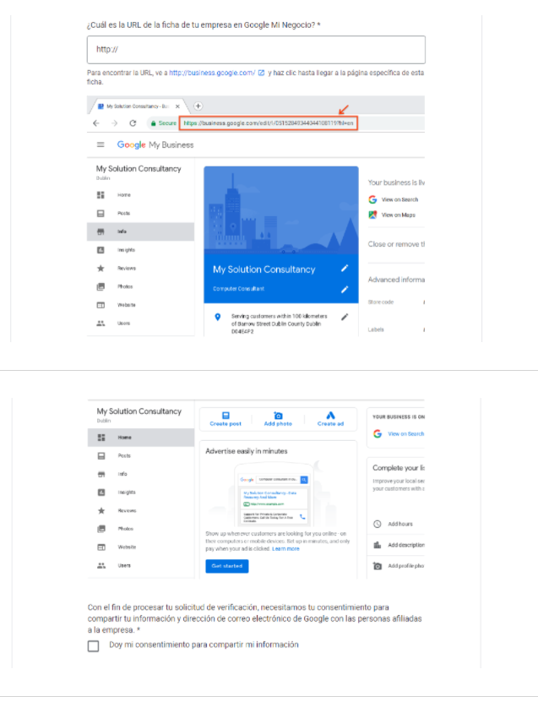Click the blue city banner illustration

coord(281,210)
